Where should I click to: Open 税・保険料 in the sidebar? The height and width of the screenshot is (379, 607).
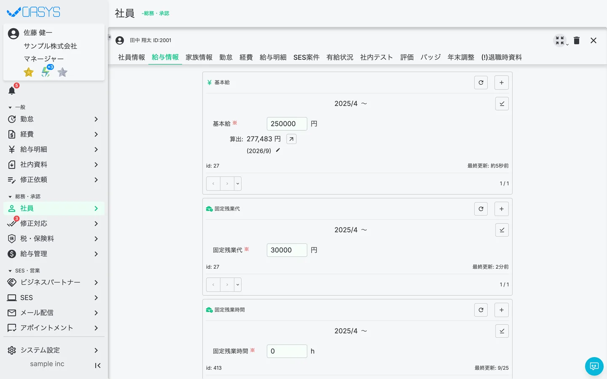point(54,239)
